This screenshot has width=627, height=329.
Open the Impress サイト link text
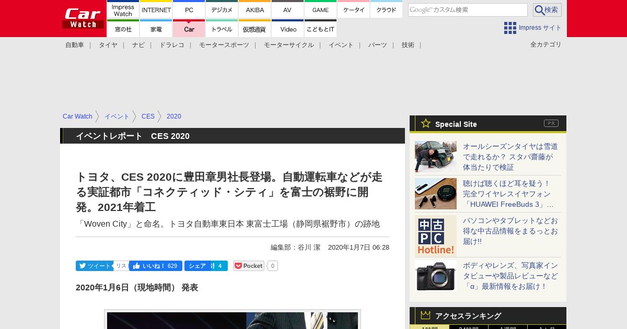pyautogui.click(x=540, y=28)
